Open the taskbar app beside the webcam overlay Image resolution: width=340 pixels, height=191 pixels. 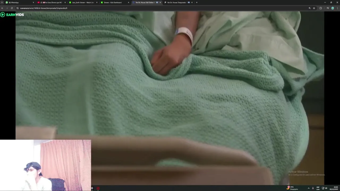[x=92, y=188]
